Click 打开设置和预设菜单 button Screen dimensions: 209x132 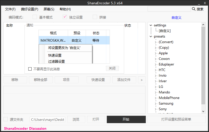point(176,119)
